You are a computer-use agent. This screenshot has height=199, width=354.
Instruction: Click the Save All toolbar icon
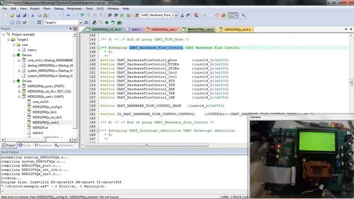pos(24,15)
